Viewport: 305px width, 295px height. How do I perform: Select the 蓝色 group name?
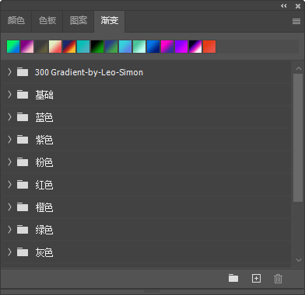(44, 117)
